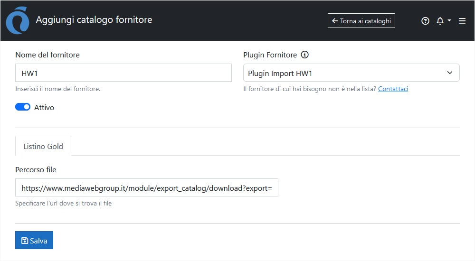Expand the caret next to the bell
Viewport: 475px width, 261px height.
tap(449, 21)
